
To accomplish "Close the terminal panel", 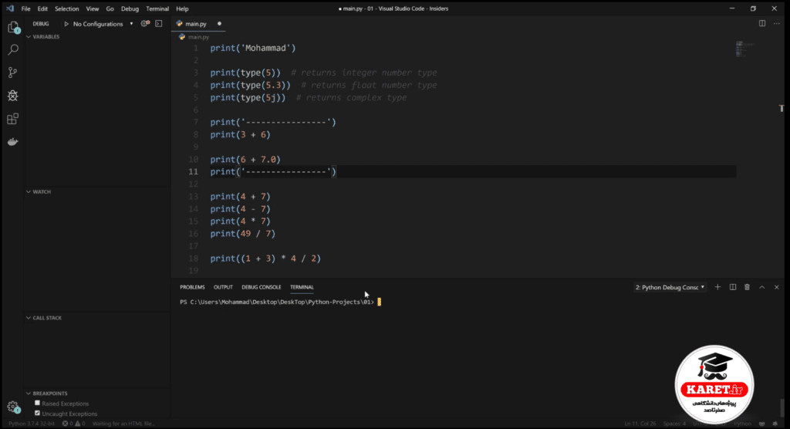I will (776, 287).
